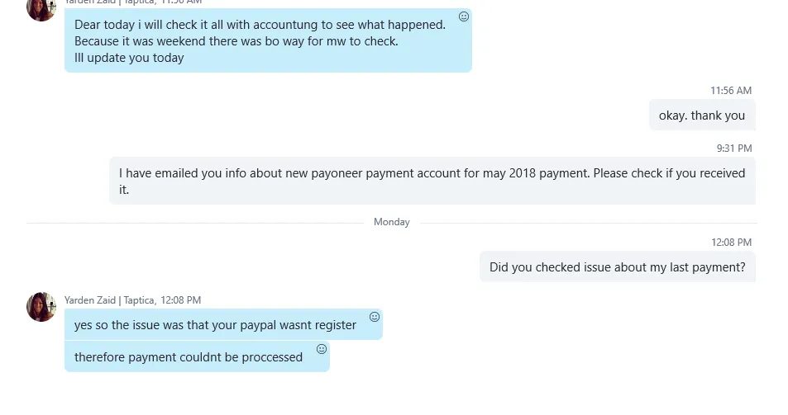This screenshot has width=788, height=415.
Task: Click the right-aligned 12:08 PM timestamp
Action: (732, 243)
